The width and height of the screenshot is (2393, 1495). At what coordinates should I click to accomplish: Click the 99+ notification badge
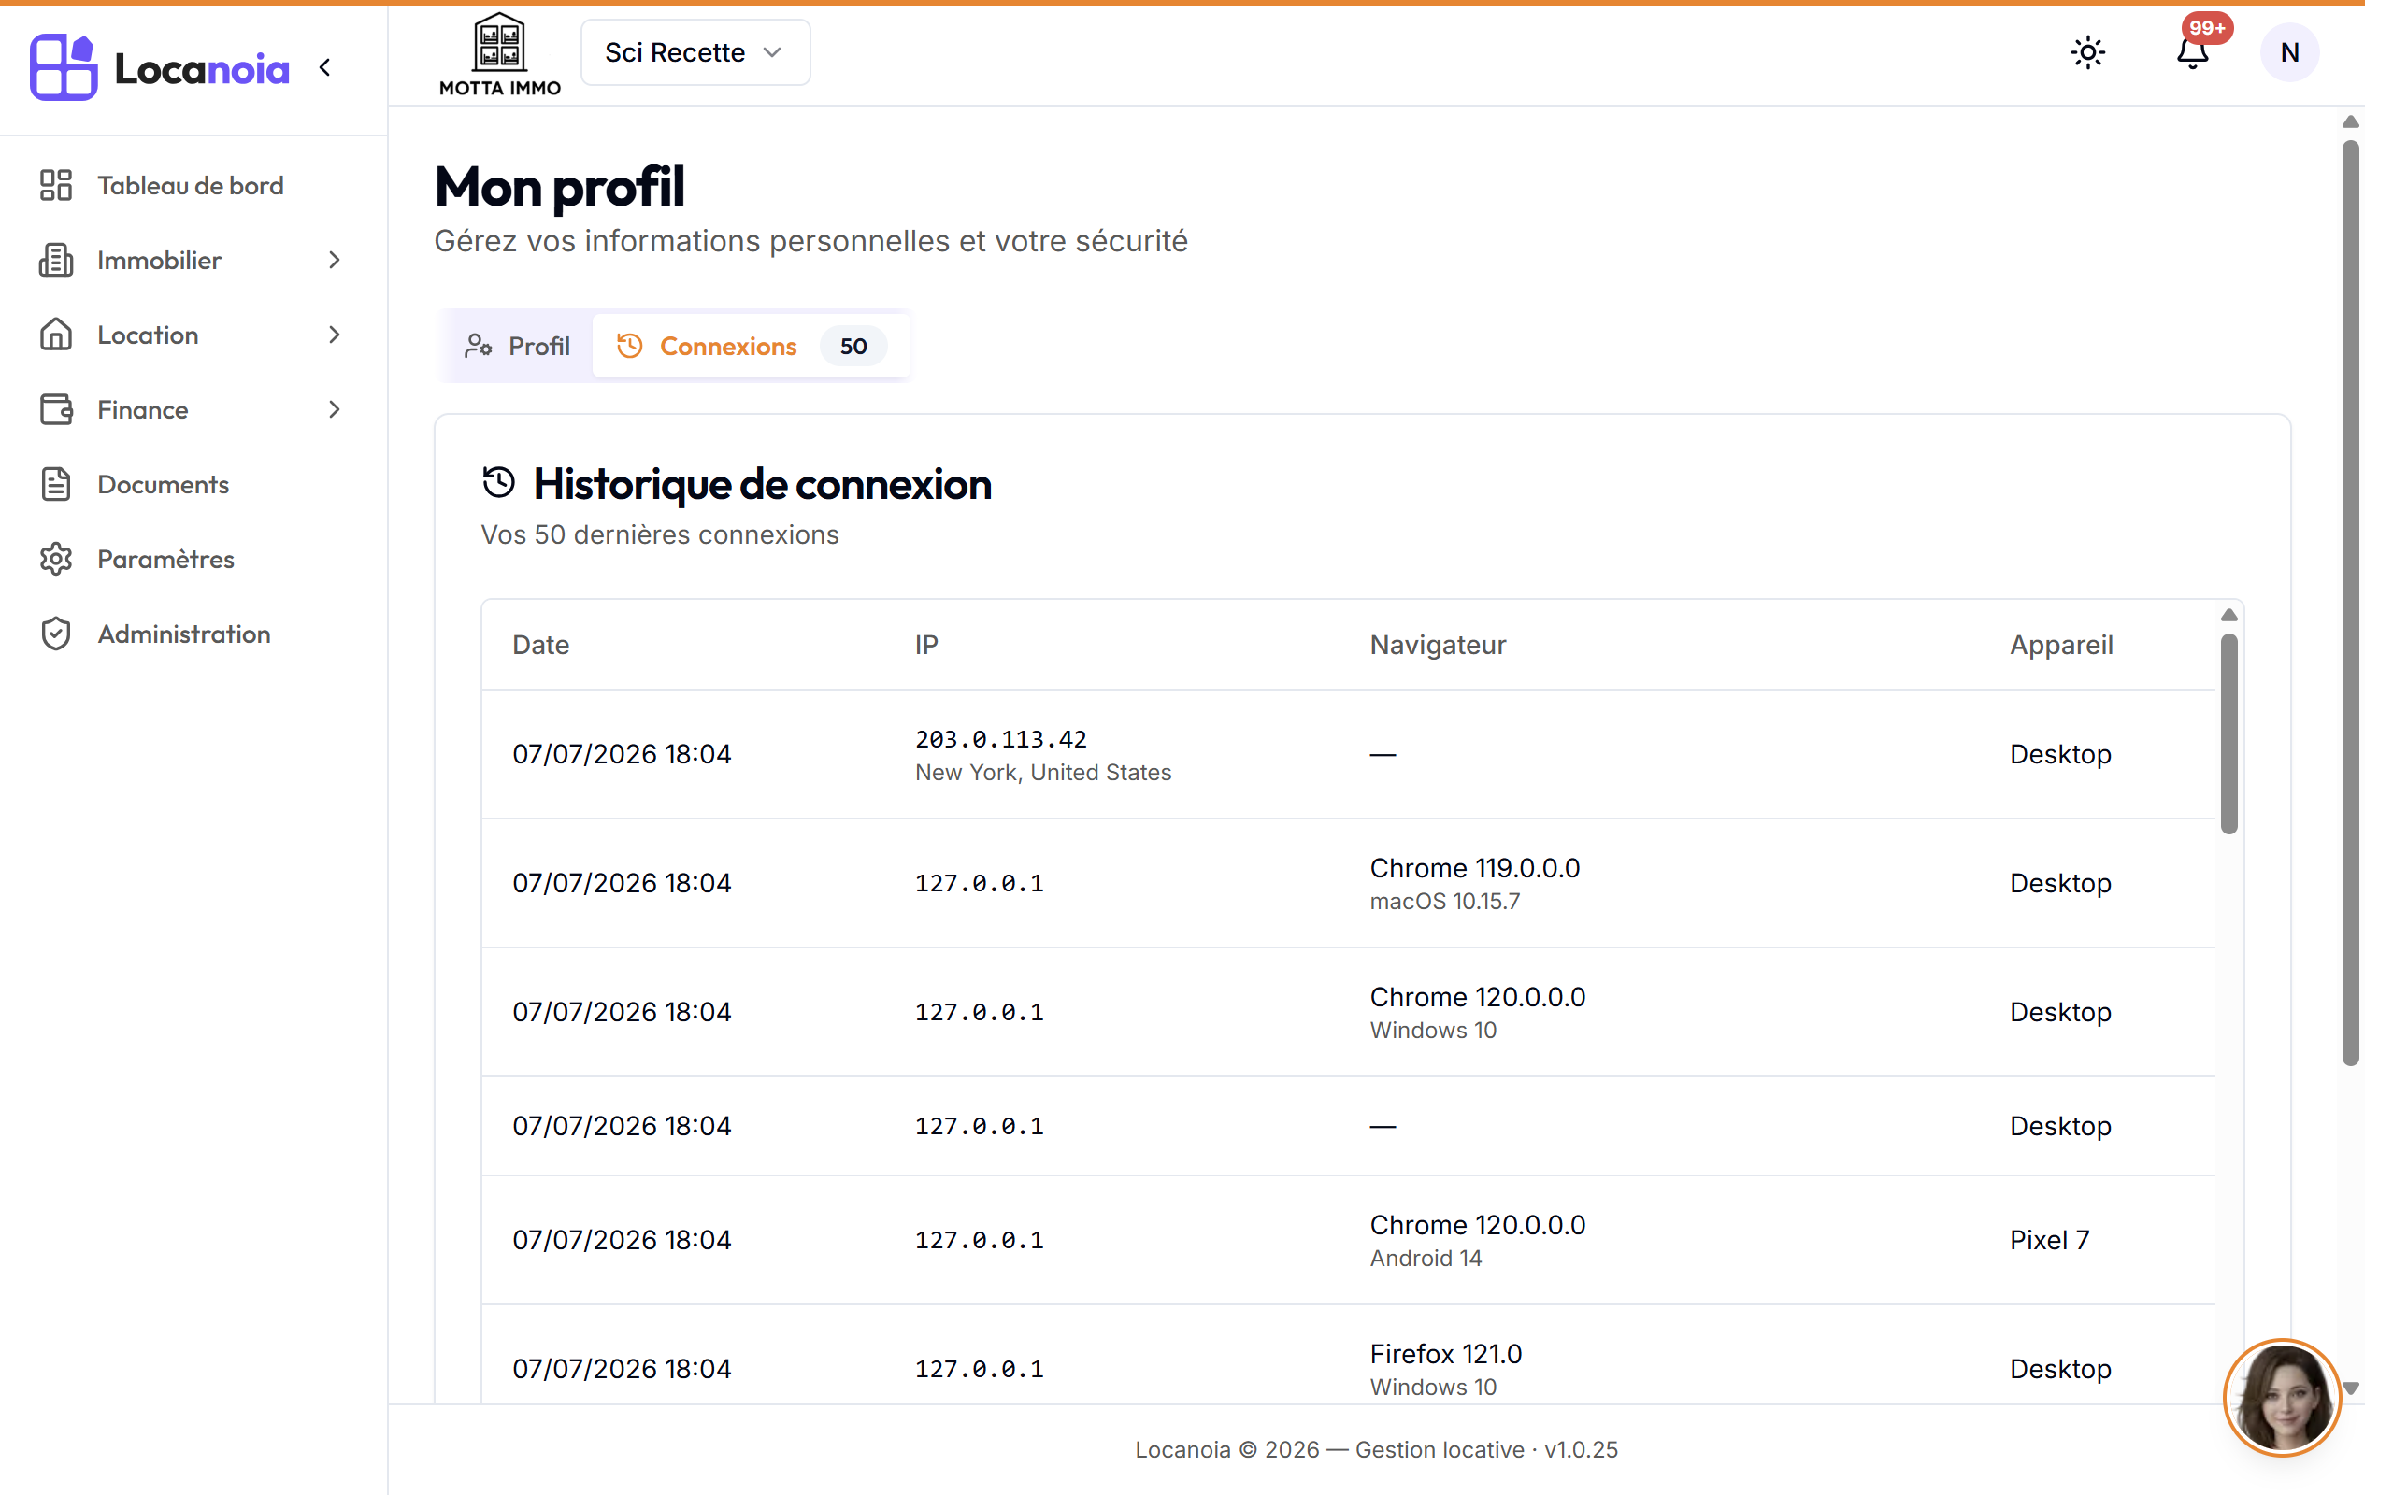(2206, 28)
